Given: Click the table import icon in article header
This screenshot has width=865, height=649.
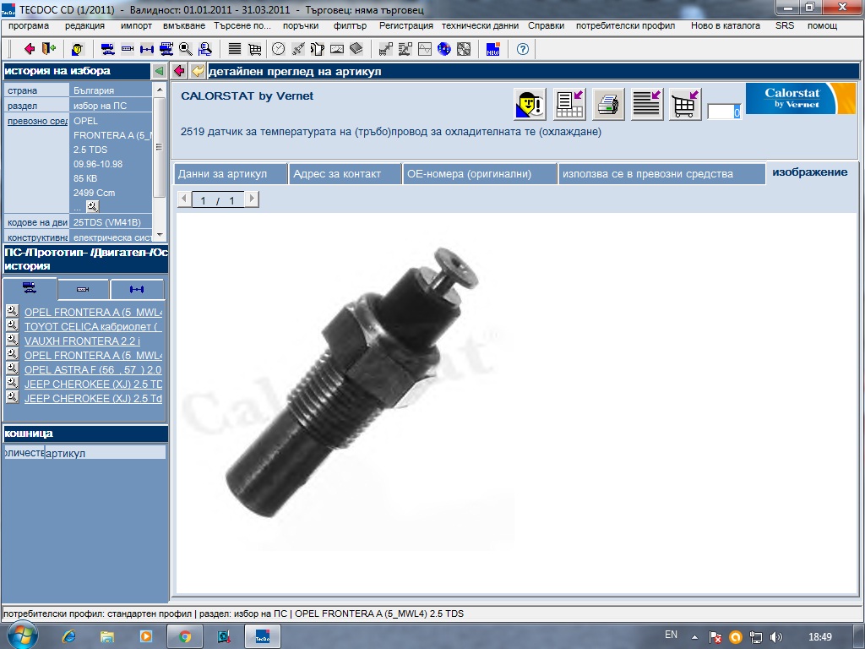Looking at the screenshot, I should click(569, 104).
